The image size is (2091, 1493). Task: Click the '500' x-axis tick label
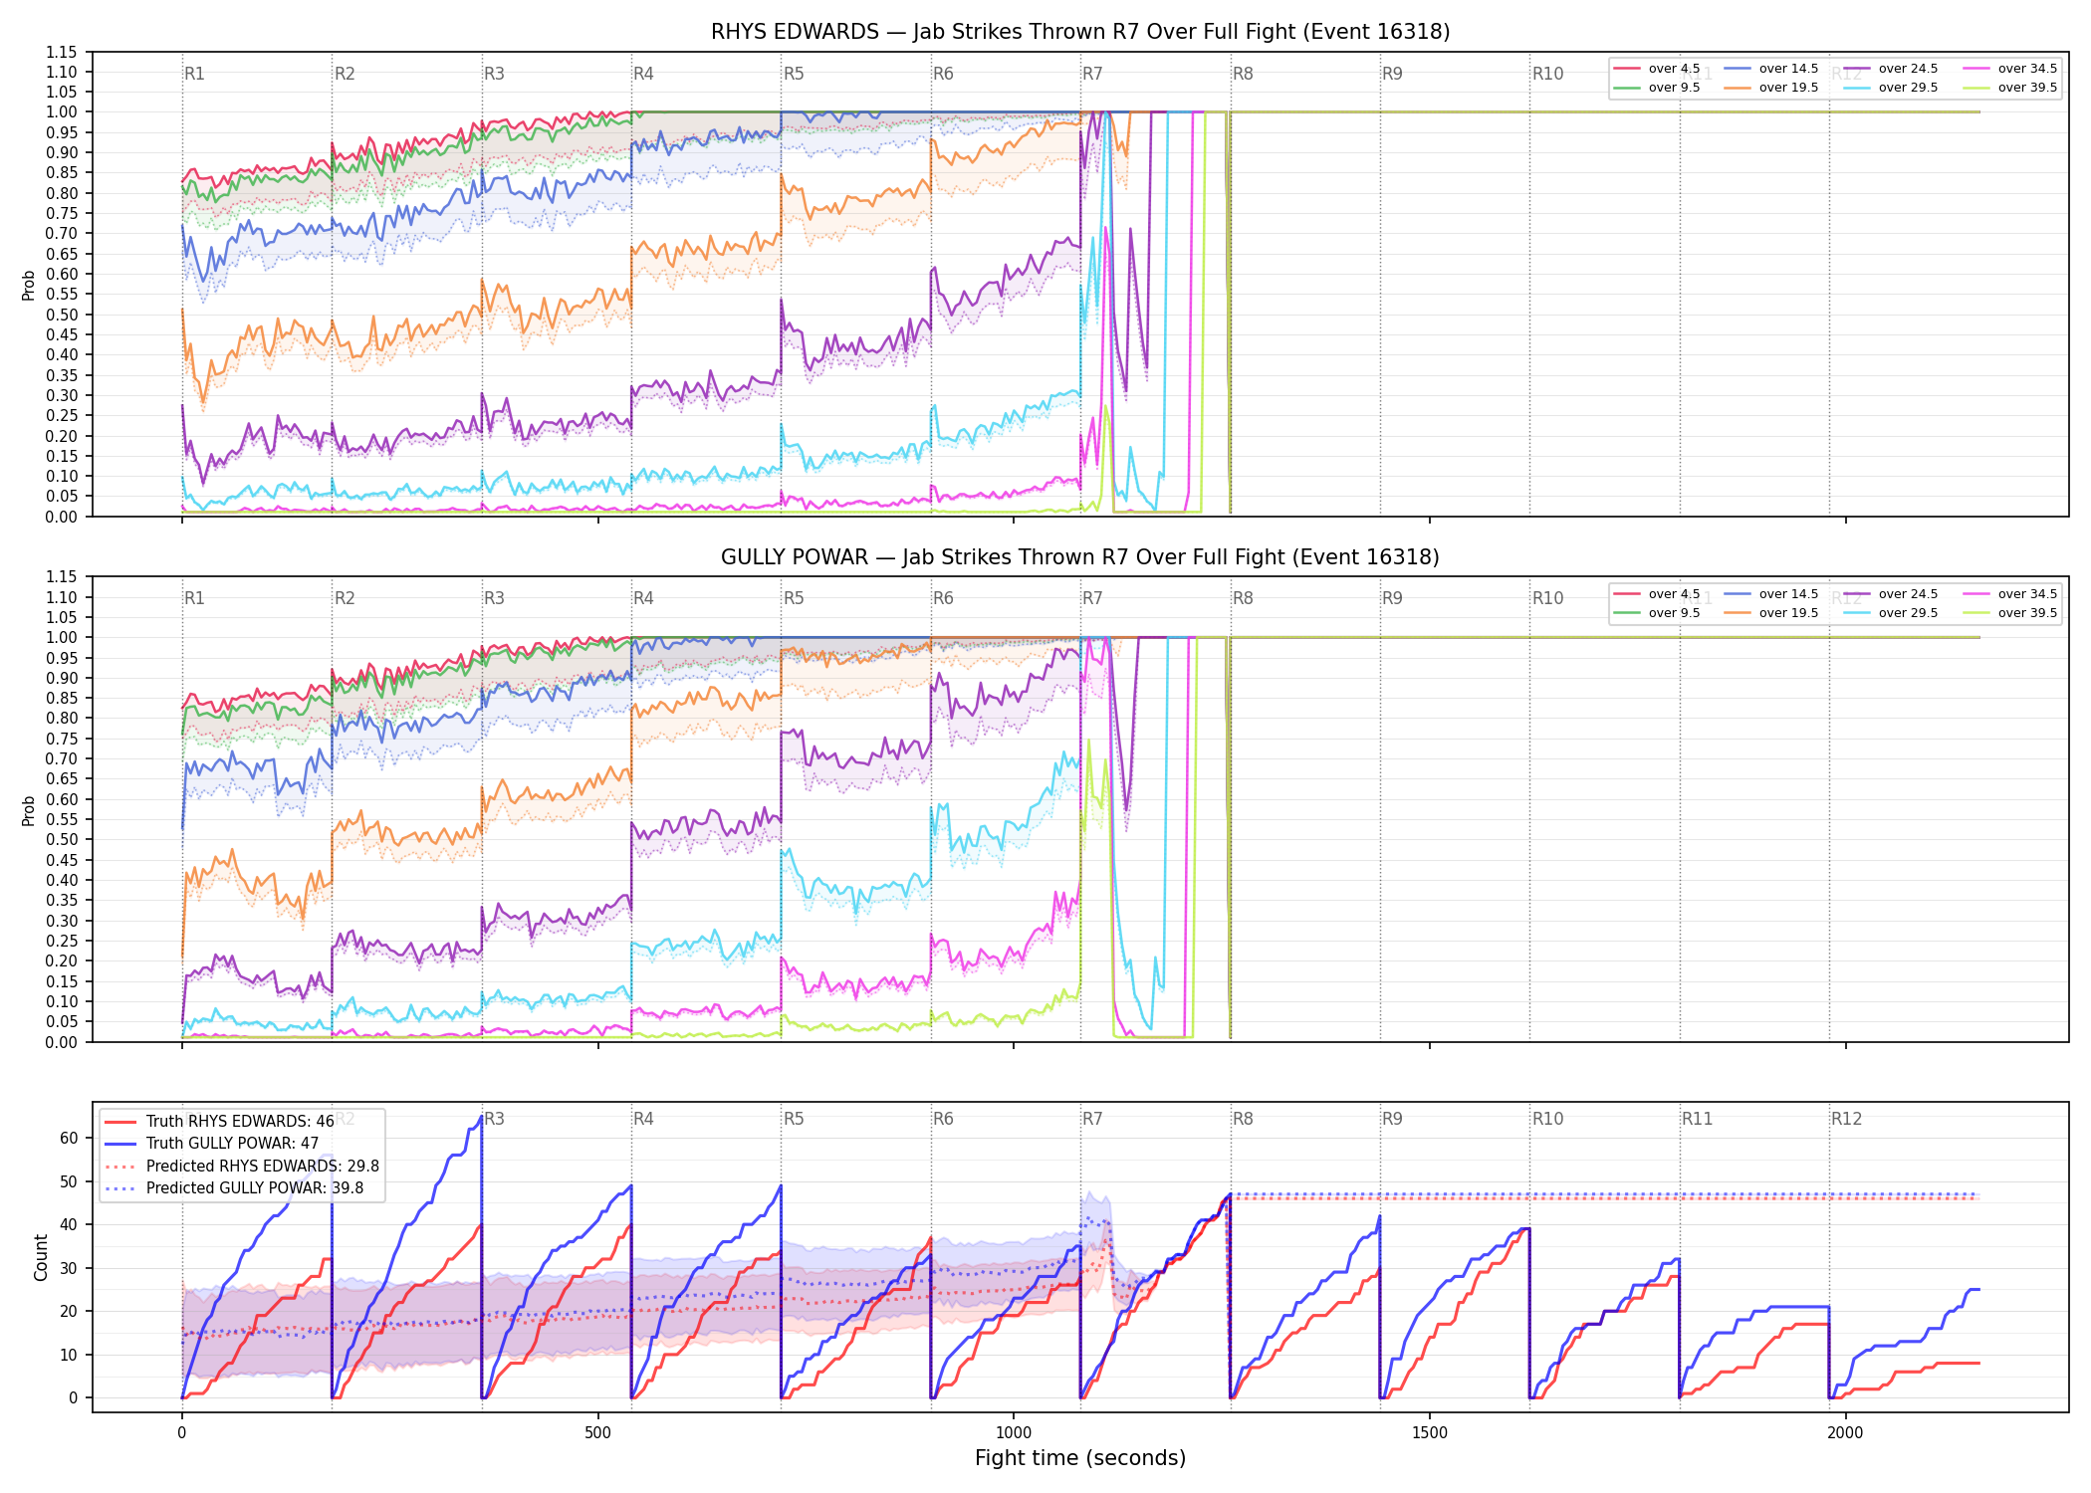tap(597, 1433)
